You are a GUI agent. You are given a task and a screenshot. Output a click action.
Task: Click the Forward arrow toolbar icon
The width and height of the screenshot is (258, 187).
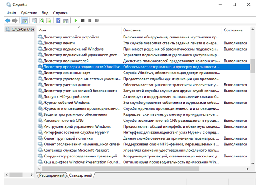click(15, 21)
